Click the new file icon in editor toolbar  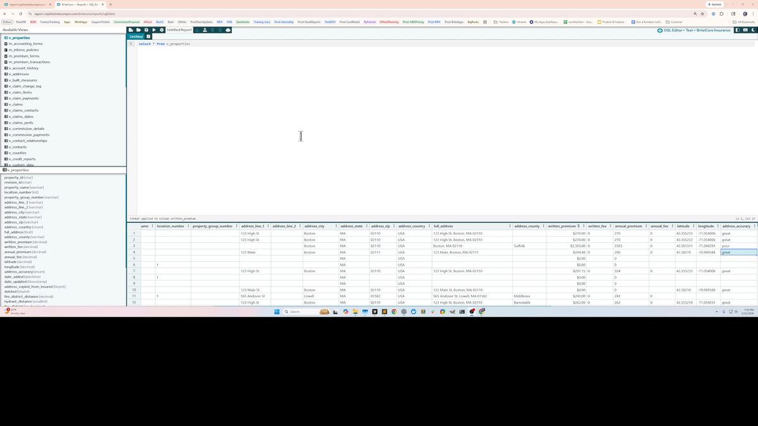131,30
